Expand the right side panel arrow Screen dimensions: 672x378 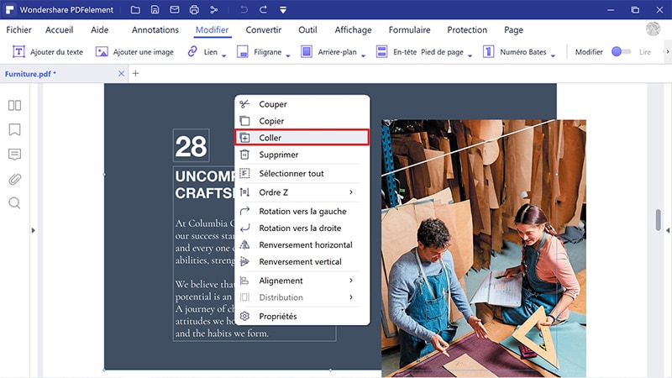click(x=668, y=230)
